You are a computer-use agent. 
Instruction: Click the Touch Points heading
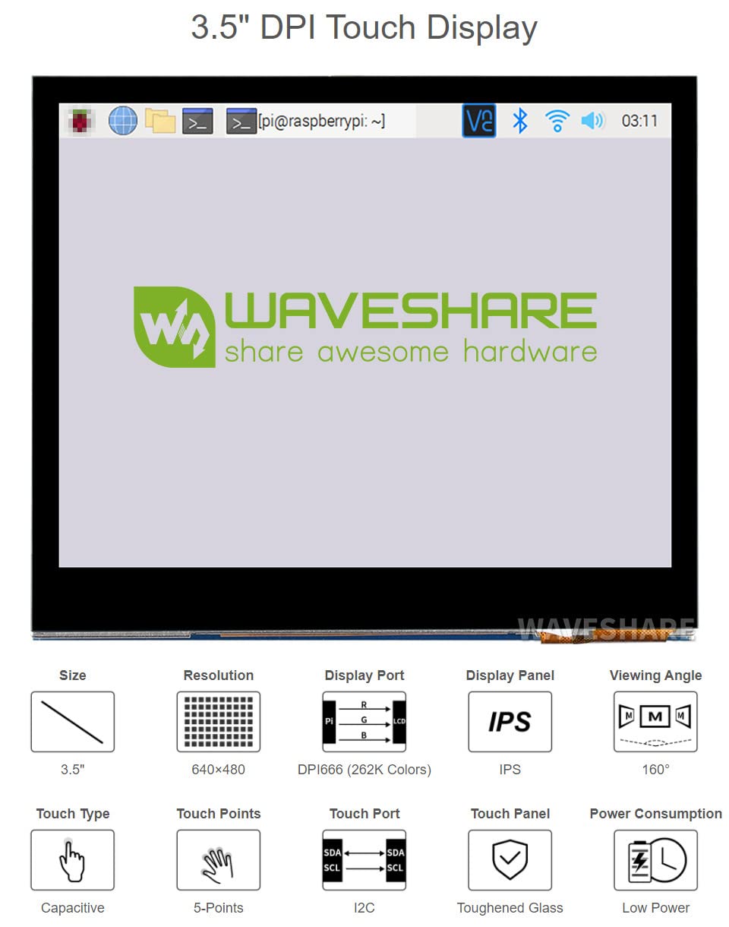point(219,814)
